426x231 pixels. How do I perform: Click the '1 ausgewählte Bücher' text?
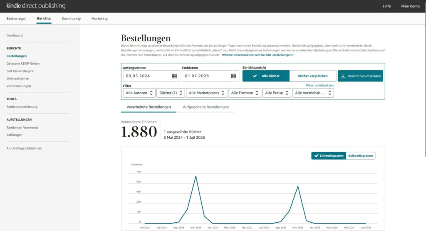(182, 132)
